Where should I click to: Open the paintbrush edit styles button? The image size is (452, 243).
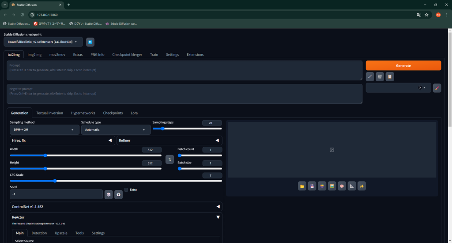point(437,88)
